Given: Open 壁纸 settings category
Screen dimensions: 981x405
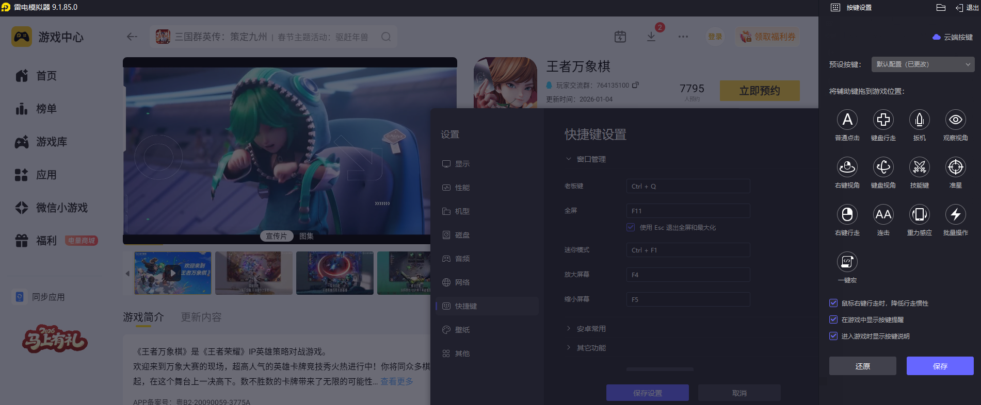Looking at the screenshot, I should pyautogui.click(x=487, y=330).
